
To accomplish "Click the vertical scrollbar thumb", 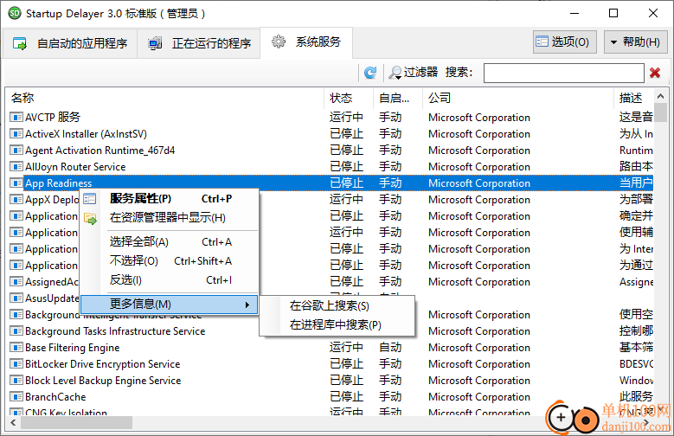I will click(x=661, y=112).
